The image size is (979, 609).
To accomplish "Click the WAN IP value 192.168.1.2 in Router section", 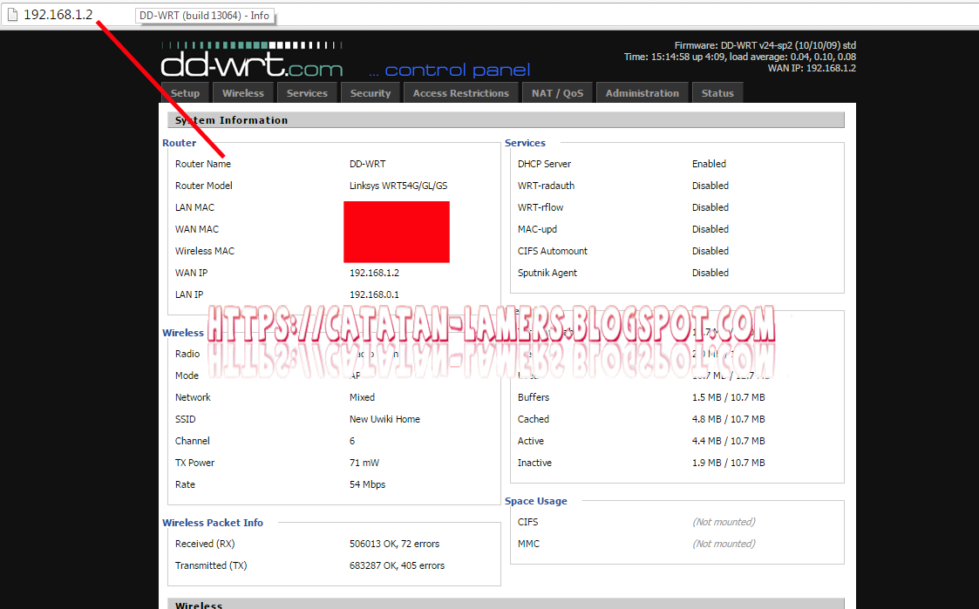I will tap(374, 274).
